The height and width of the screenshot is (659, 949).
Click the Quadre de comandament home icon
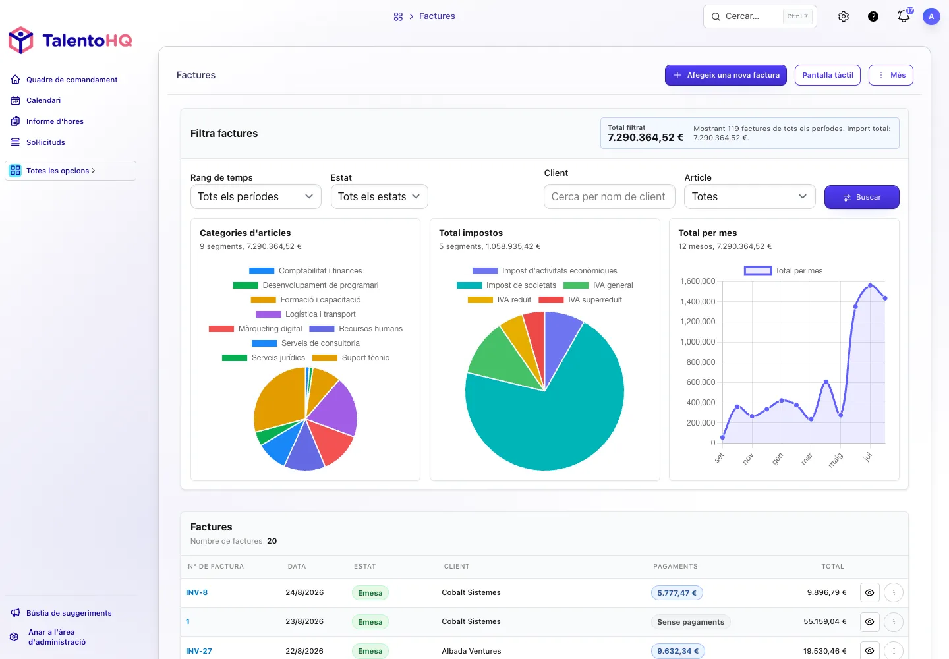click(15, 80)
